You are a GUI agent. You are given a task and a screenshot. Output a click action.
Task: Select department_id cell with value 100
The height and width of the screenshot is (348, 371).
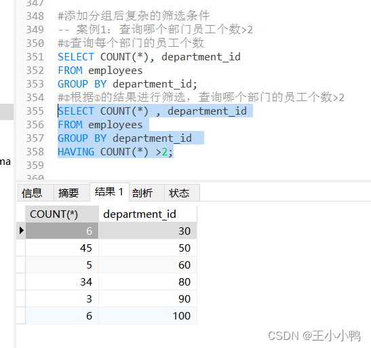[x=148, y=316]
